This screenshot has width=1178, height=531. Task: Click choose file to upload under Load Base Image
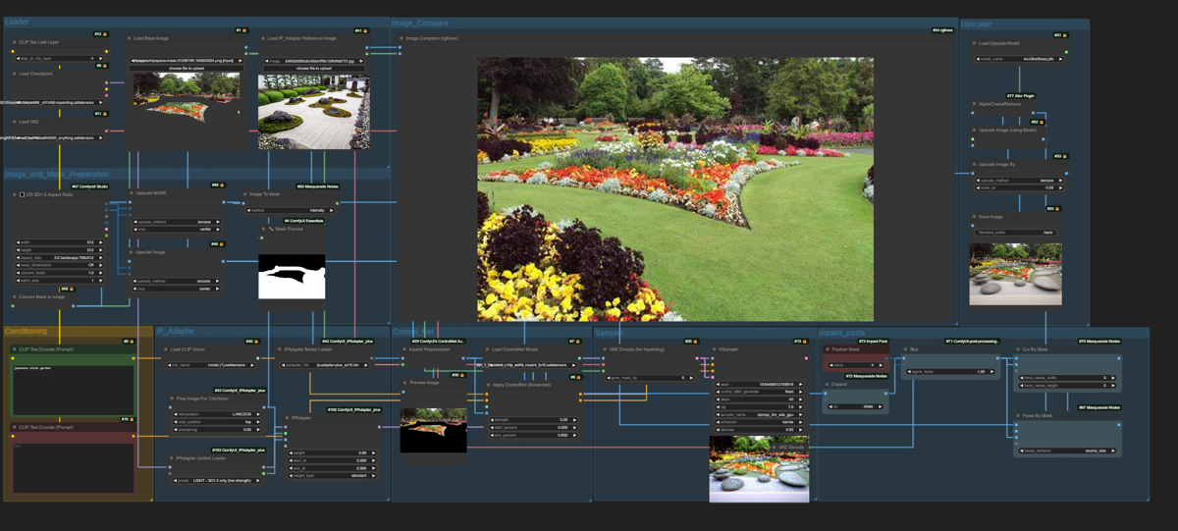click(186, 69)
